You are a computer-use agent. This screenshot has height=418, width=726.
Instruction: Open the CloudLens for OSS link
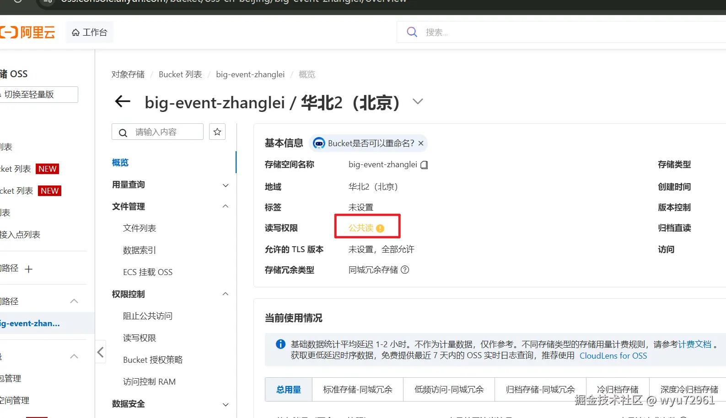pos(613,355)
